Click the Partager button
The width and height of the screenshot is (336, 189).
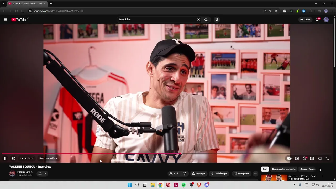(x=198, y=174)
